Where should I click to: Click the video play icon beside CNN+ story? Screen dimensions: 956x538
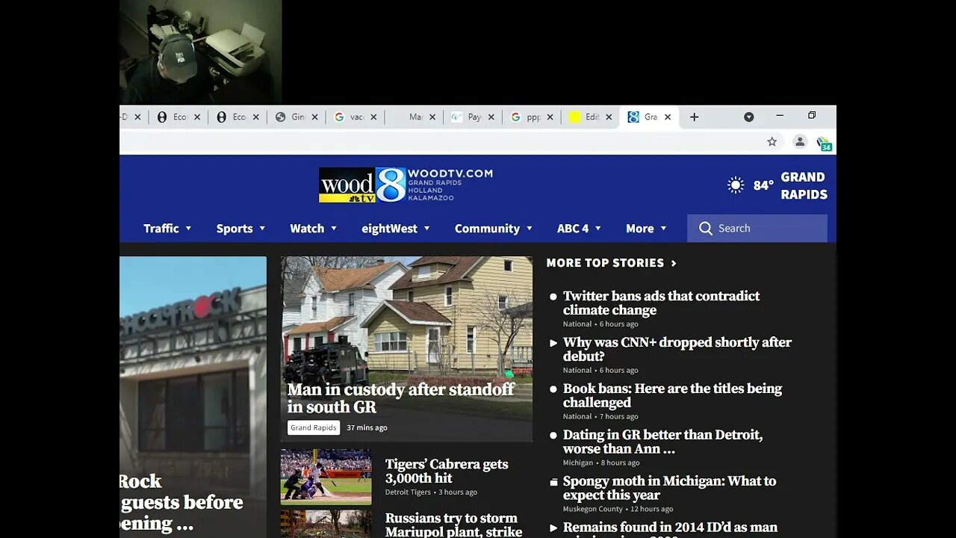[x=553, y=343]
